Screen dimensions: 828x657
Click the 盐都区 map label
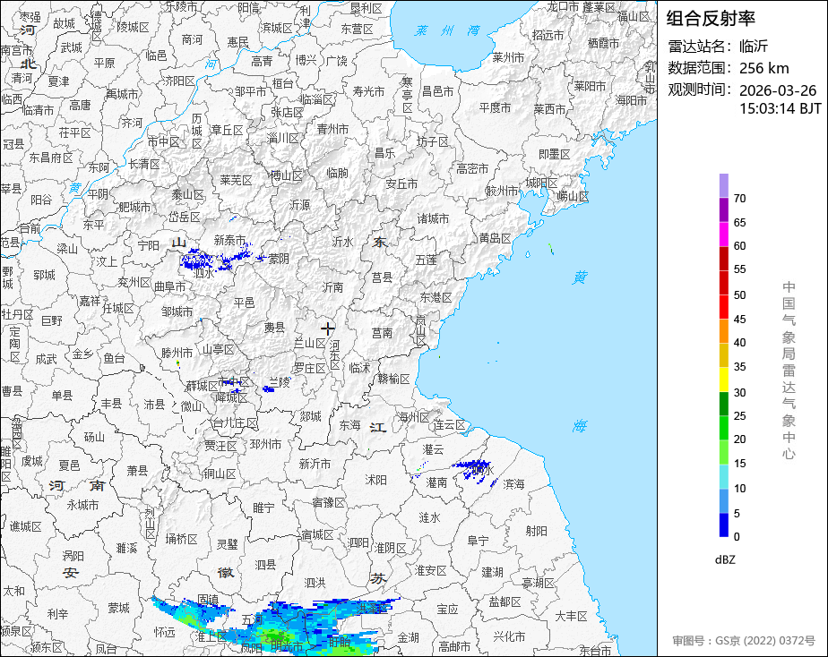click(505, 602)
